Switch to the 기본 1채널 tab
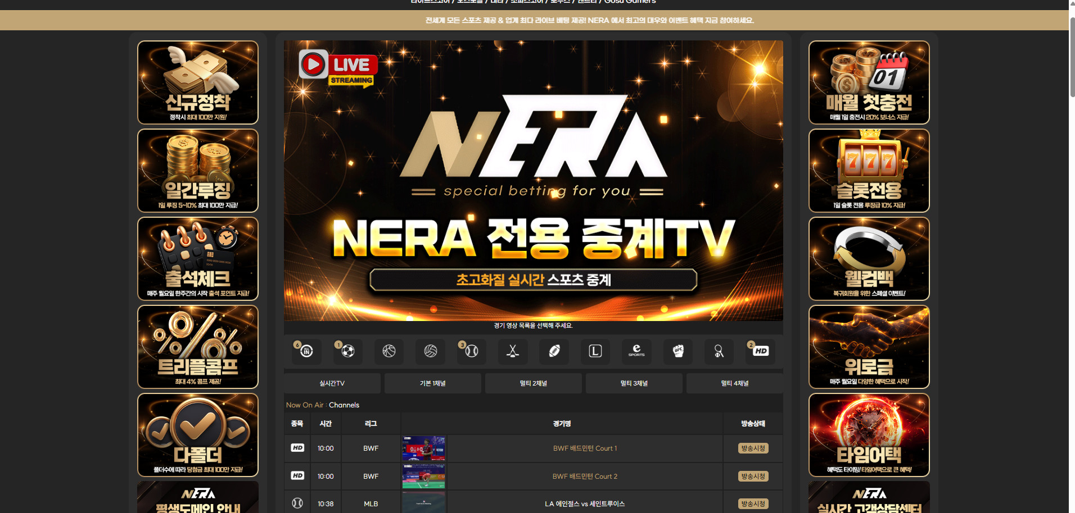Image resolution: width=1075 pixels, height=513 pixels. [x=433, y=383]
